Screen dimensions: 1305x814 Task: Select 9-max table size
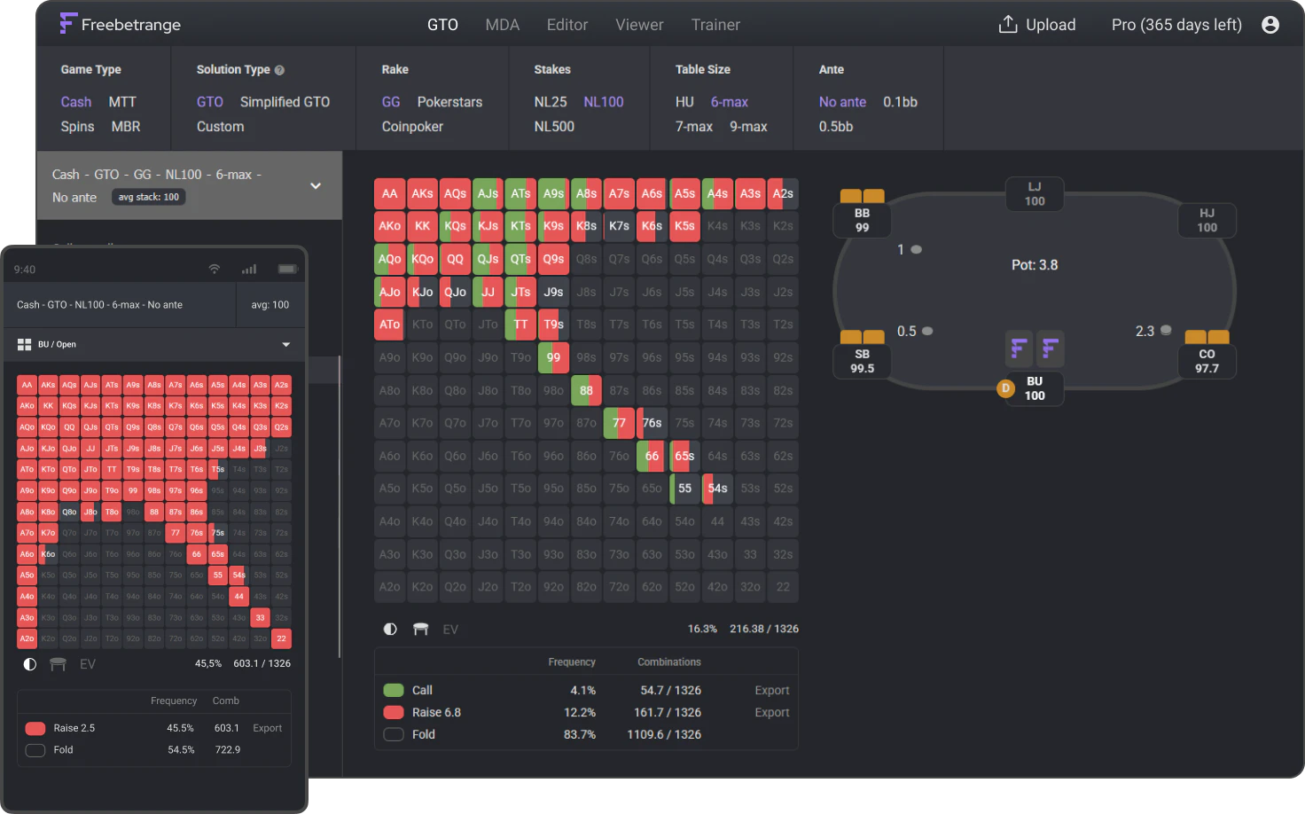pos(748,127)
